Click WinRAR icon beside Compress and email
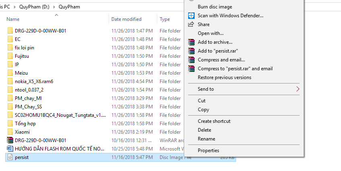This screenshot has width=341, height=171. pyautogui.click(x=191, y=60)
